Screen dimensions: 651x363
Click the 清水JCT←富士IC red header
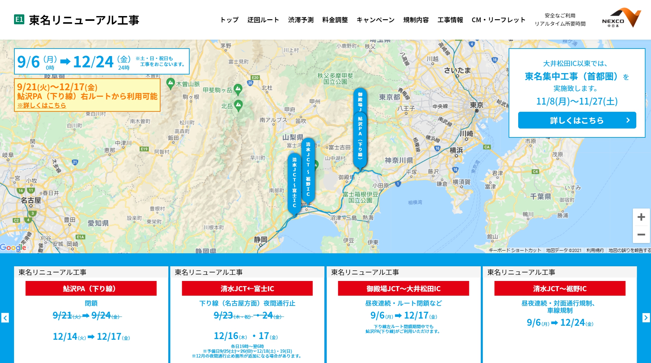[x=247, y=288]
